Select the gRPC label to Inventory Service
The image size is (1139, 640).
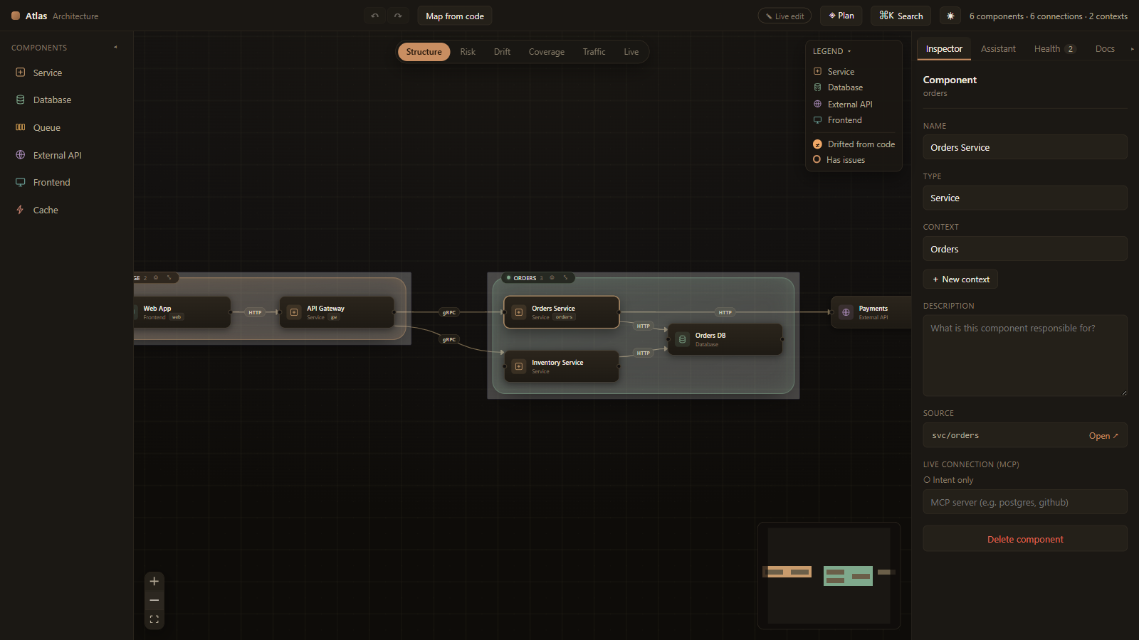(x=449, y=339)
